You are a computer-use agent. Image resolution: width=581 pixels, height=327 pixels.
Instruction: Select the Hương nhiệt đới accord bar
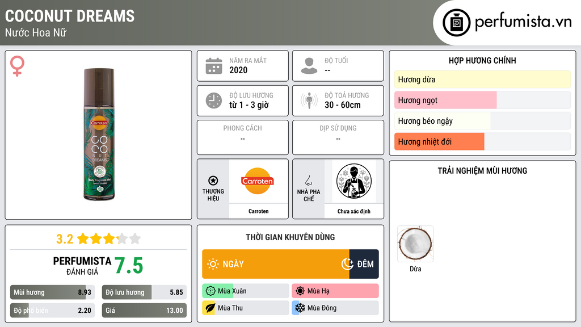click(x=482, y=141)
